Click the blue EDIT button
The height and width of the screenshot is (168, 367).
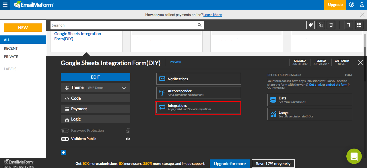[x=96, y=77]
